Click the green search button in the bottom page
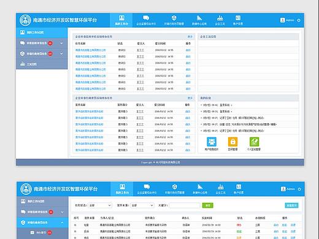Screen dimensions: 319x239 (207, 205)
